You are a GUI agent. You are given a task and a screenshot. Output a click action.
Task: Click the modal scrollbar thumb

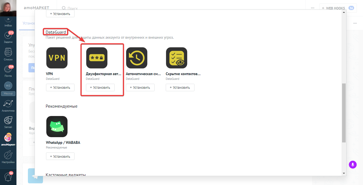(x=344, y=113)
